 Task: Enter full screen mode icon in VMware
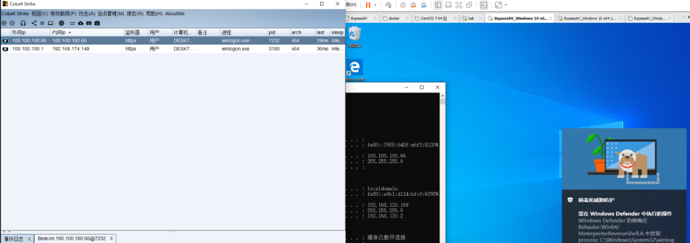point(459,5)
